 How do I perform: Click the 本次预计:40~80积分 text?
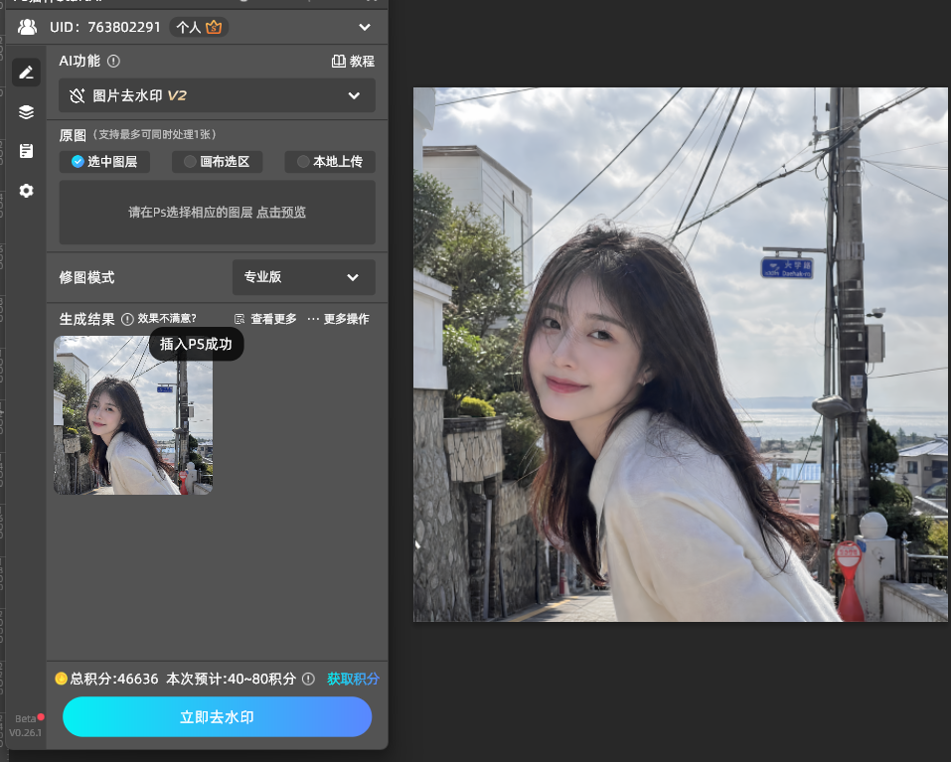coord(232,679)
